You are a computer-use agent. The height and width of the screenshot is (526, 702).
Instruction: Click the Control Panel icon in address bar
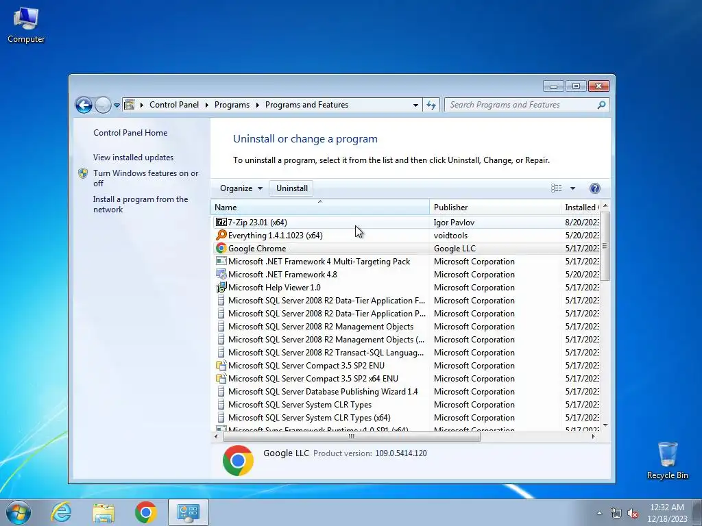click(130, 105)
